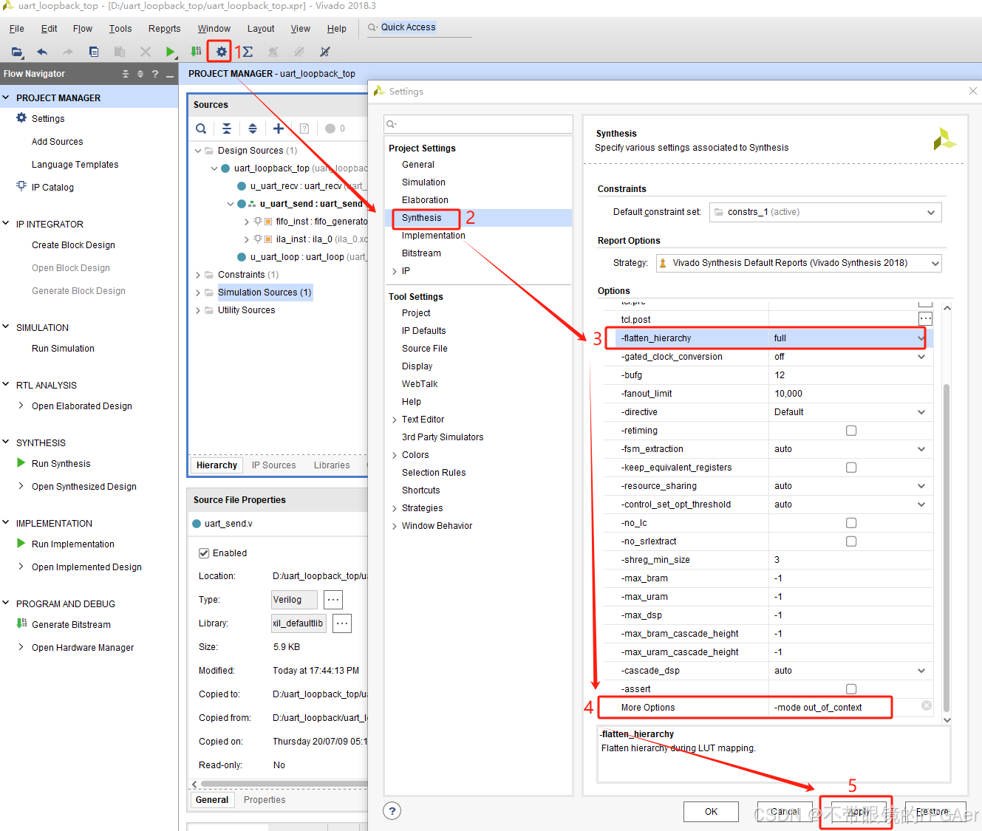982x831 pixels.
Task: Click Create Block Design
Action: (73, 245)
